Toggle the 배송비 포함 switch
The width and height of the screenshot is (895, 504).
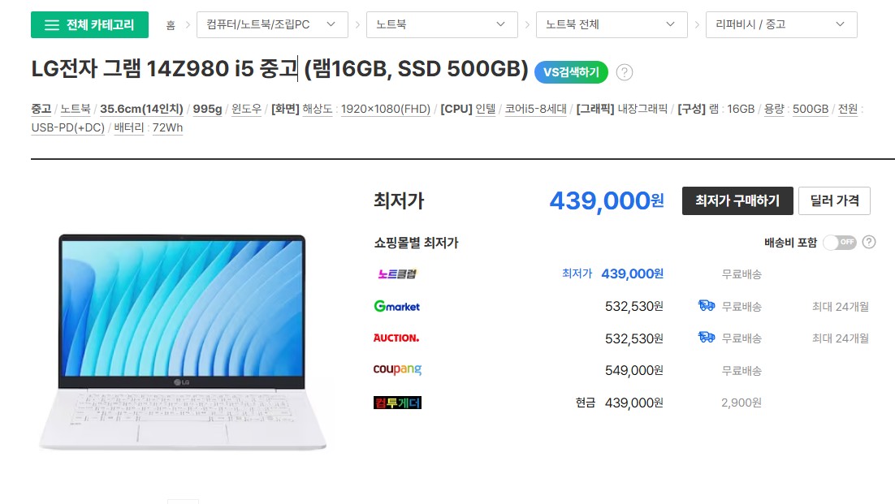(x=840, y=243)
